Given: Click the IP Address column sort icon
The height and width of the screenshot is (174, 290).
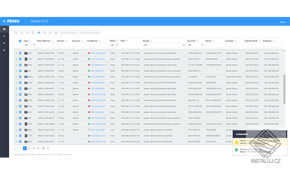Looking at the screenshot, I should tap(99, 41).
